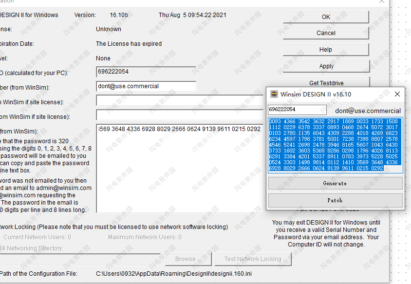Click the computer ID field in keygen
Image resolution: width=411 pixels, height=284 pixels.
tap(297, 109)
